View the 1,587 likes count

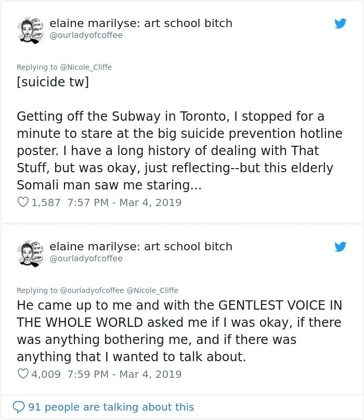(46, 202)
